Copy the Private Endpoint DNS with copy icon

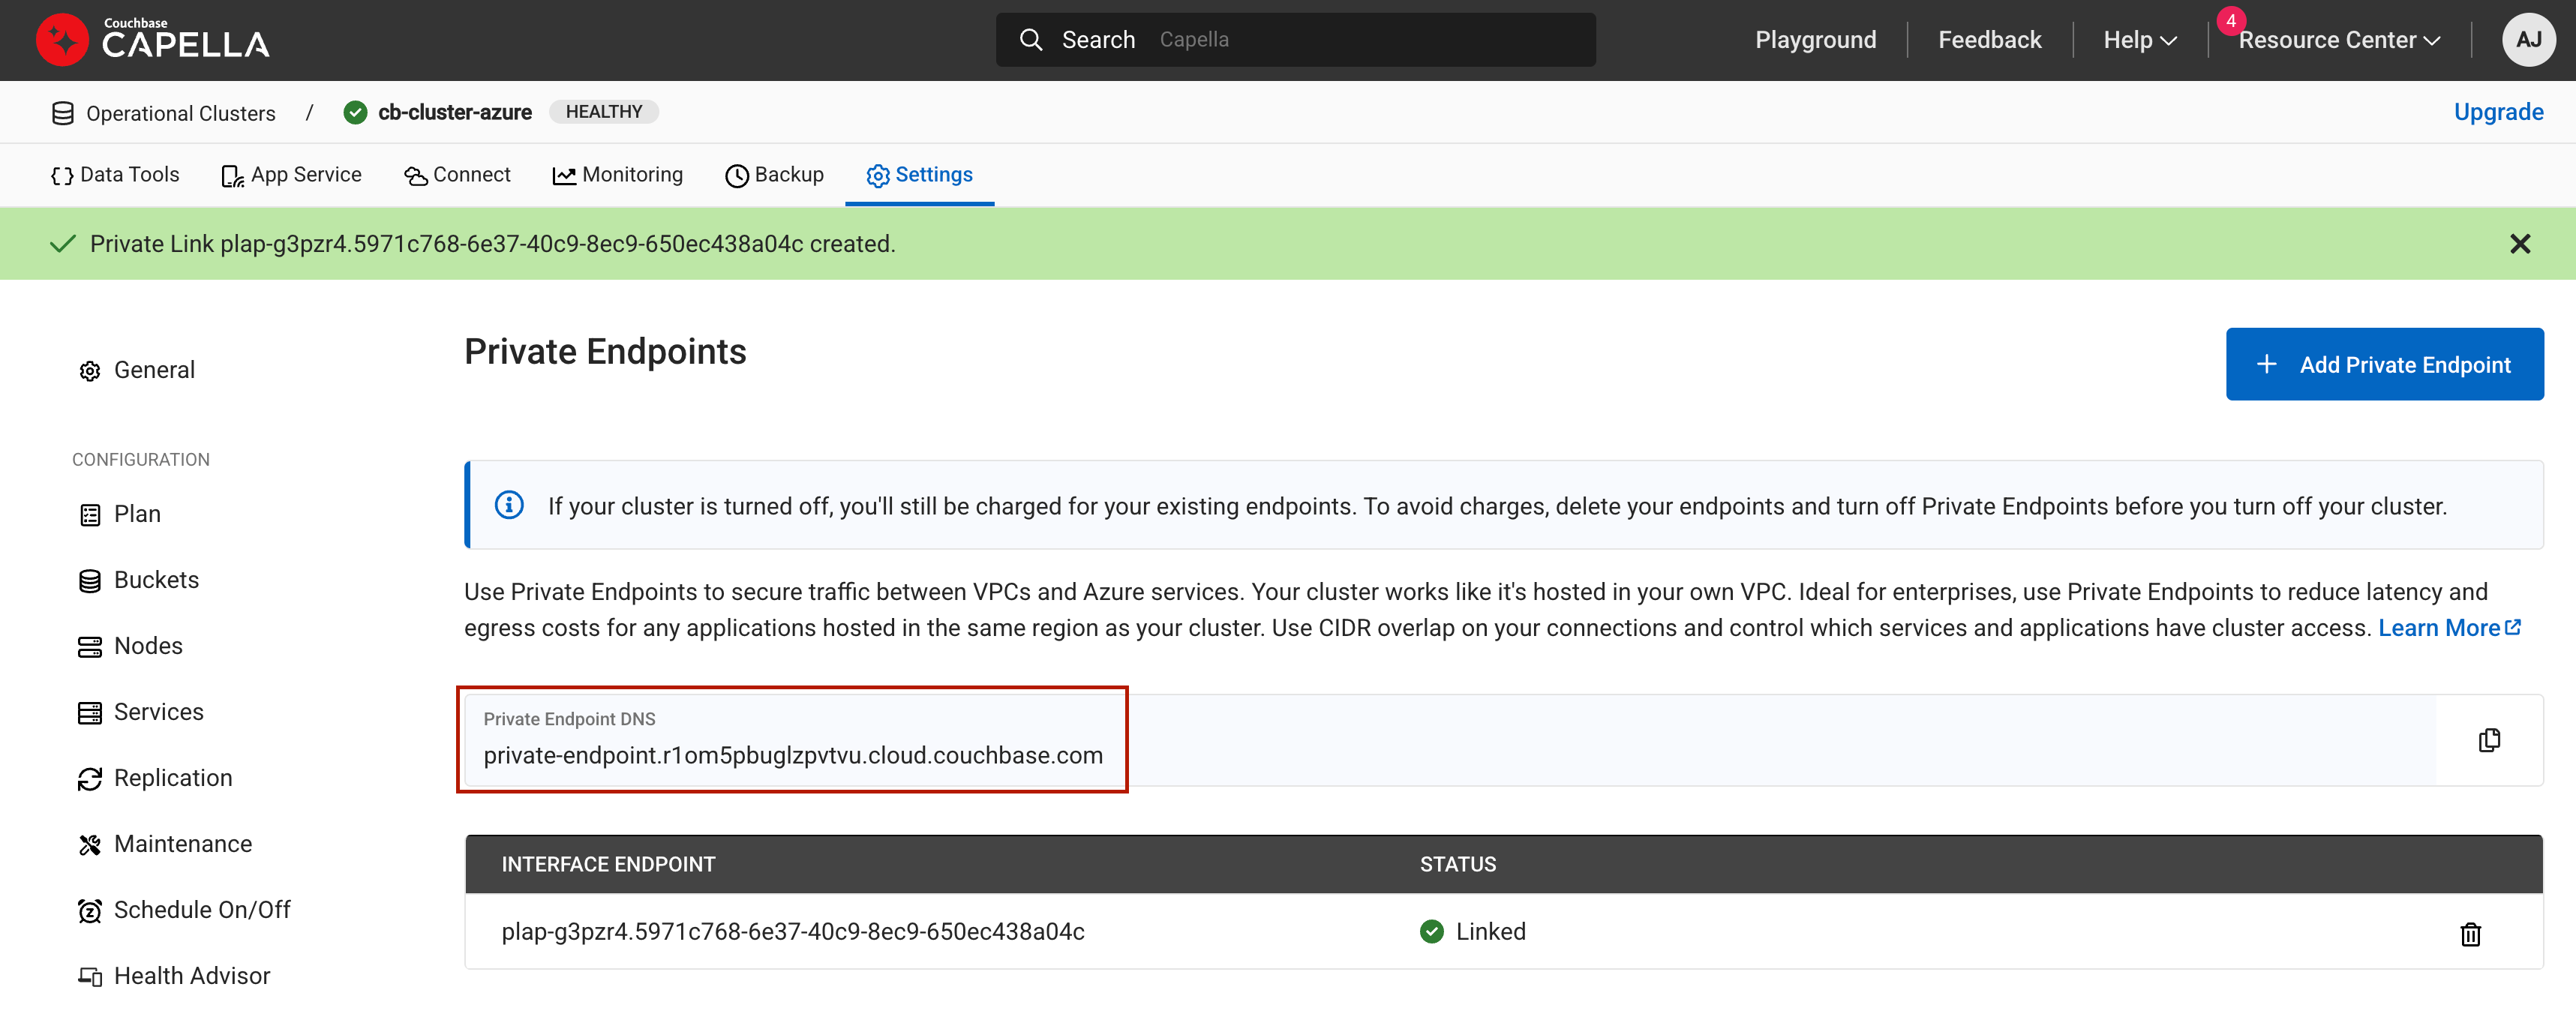point(2488,740)
